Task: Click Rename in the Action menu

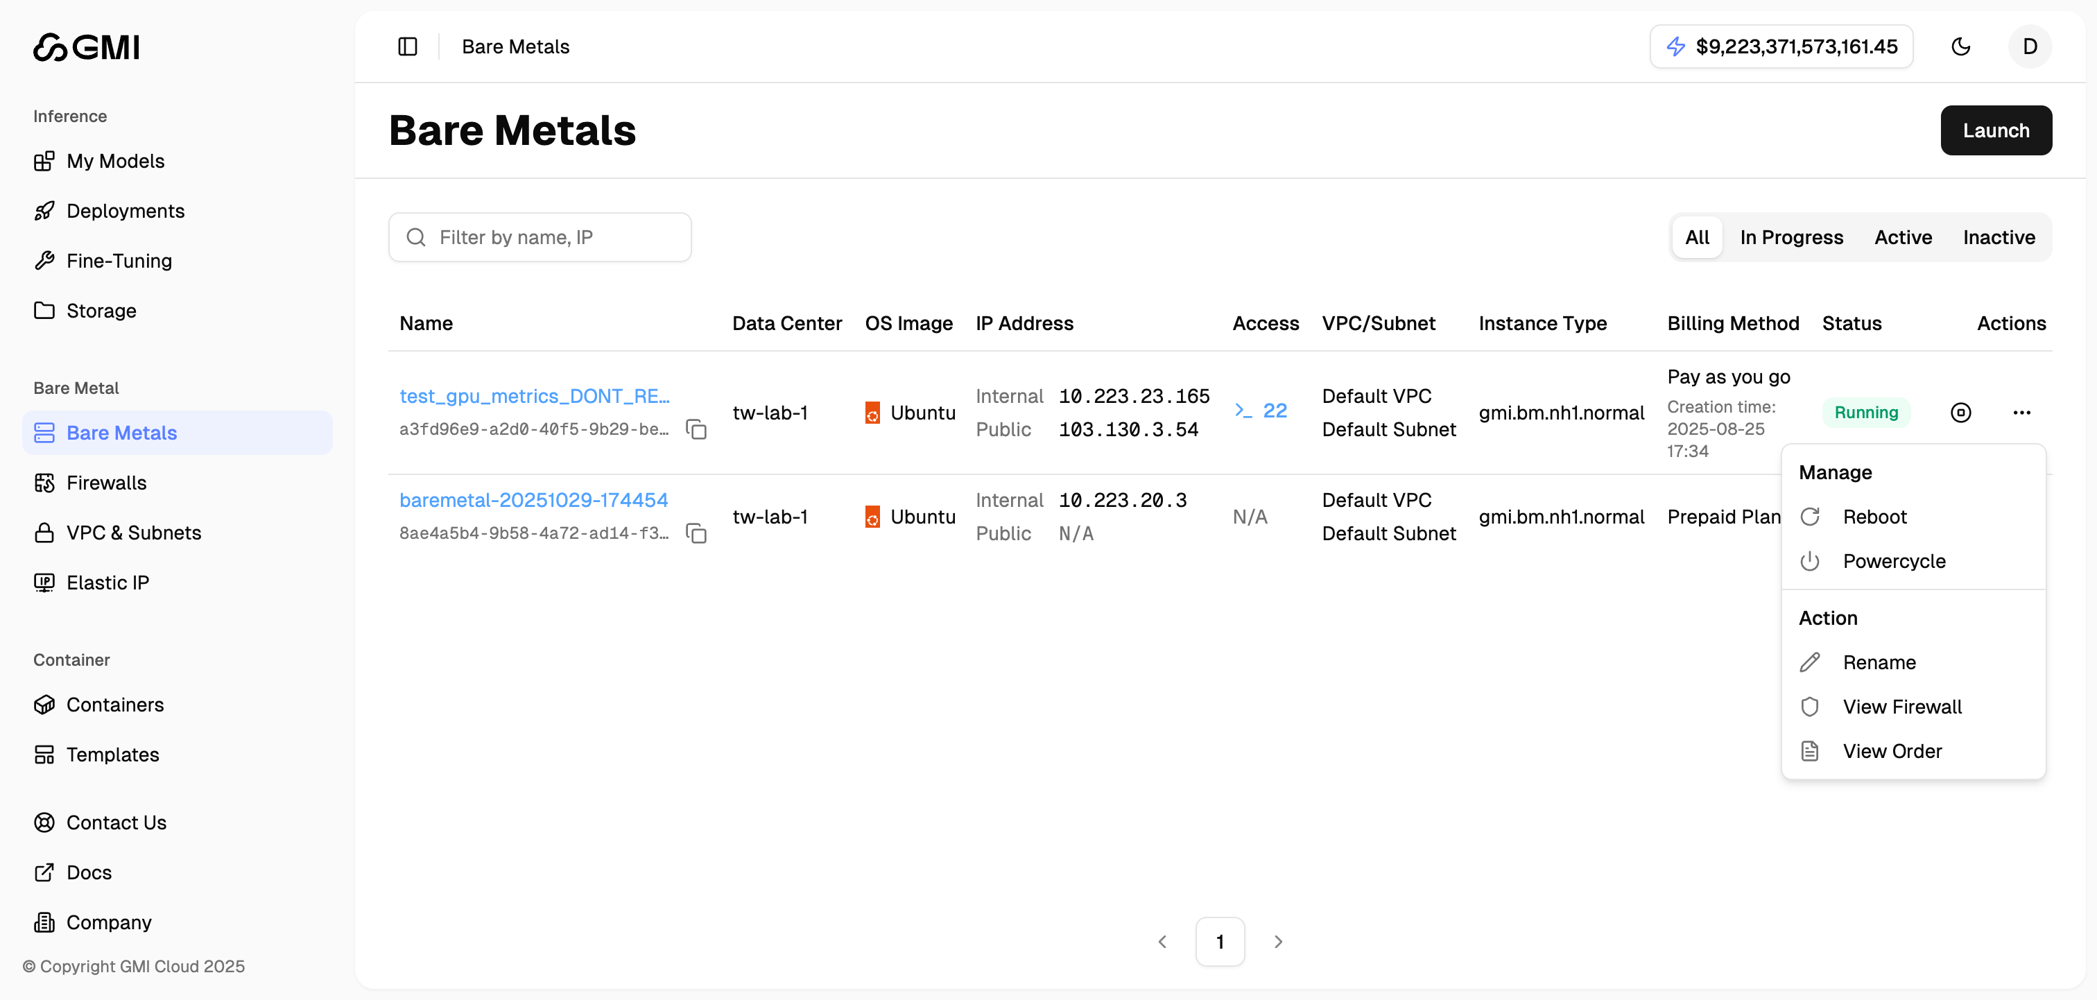Action: pyautogui.click(x=1879, y=662)
